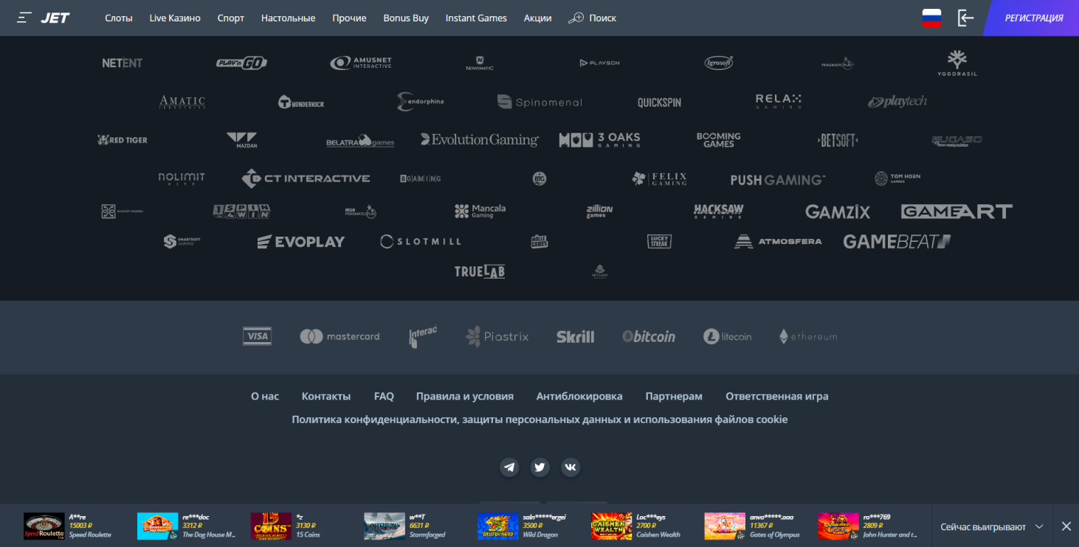This screenshot has width=1079, height=547.
Task: Select the Evoplay provider logo
Action: pos(300,242)
